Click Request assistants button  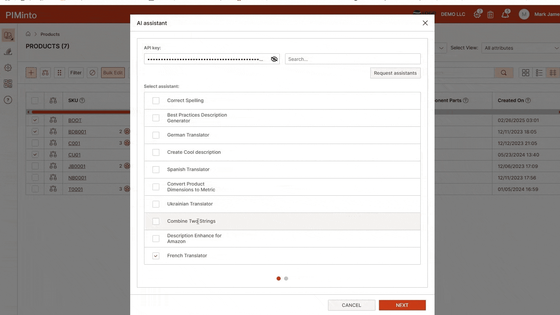tap(395, 73)
